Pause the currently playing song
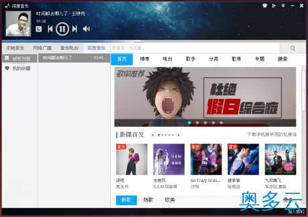Screen dimensions: 308x217 62,29
